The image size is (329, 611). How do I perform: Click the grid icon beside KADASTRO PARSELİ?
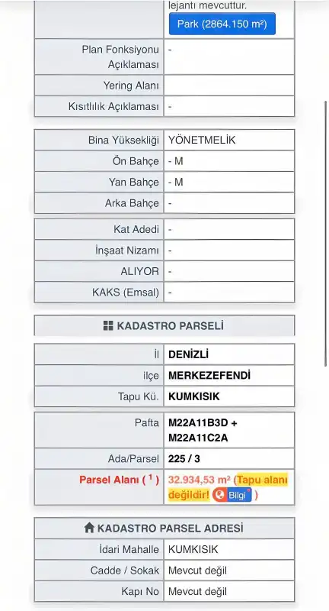click(x=108, y=326)
